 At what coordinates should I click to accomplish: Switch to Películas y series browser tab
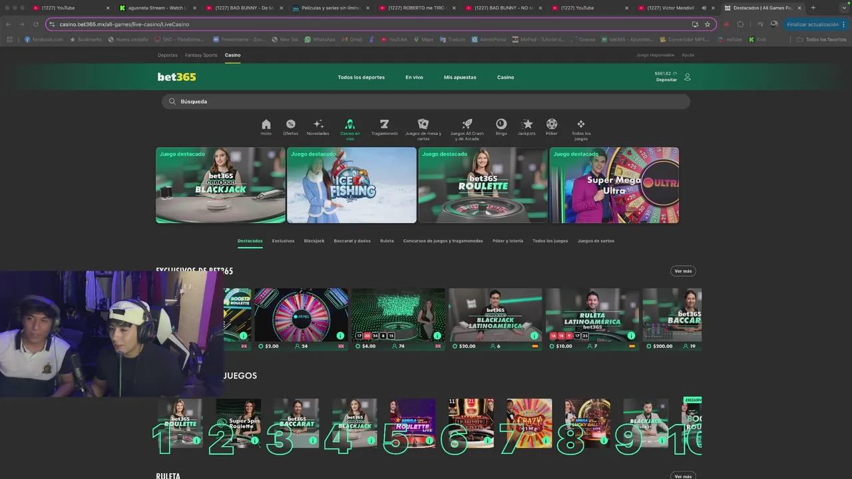329,8
